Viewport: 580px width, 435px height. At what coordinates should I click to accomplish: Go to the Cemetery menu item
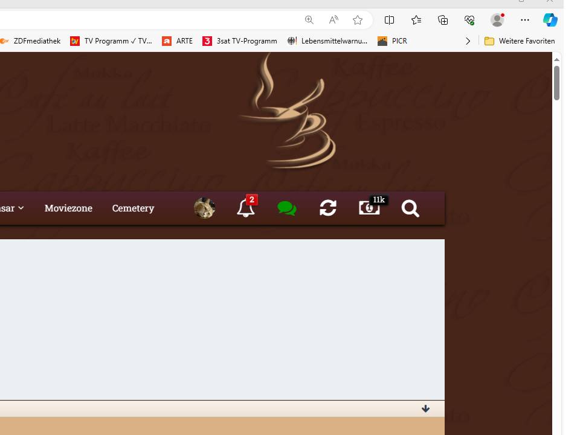pyautogui.click(x=133, y=208)
